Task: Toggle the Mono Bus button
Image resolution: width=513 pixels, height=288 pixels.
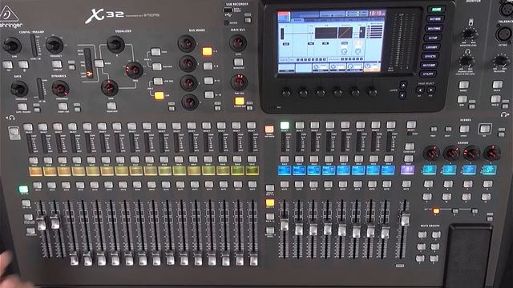Action: pyautogui.click(x=239, y=62)
